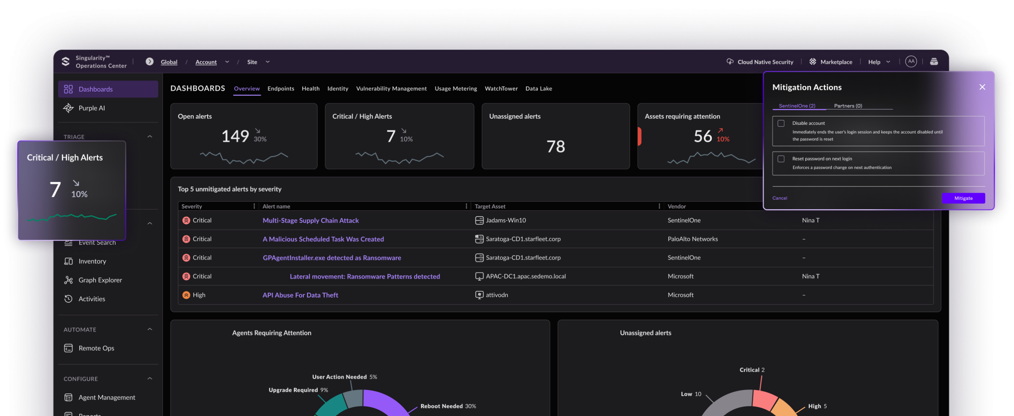Collapse the TRIAGE section chevron
The width and height of the screenshot is (1014, 416).
(150, 137)
